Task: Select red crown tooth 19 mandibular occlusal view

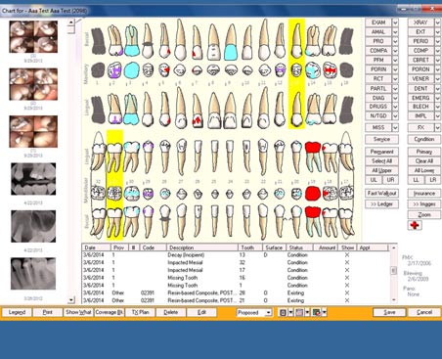Action: pos(313,194)
